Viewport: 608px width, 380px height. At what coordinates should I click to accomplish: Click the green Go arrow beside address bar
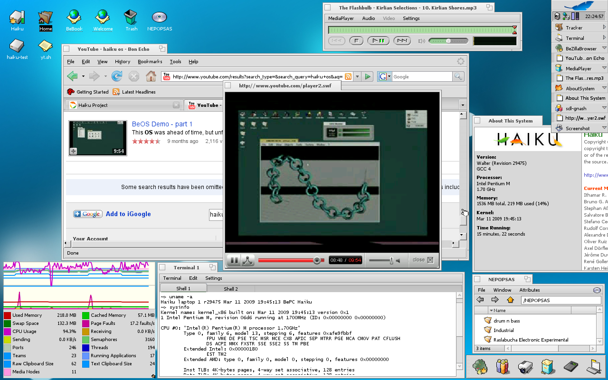pos(368,76)
